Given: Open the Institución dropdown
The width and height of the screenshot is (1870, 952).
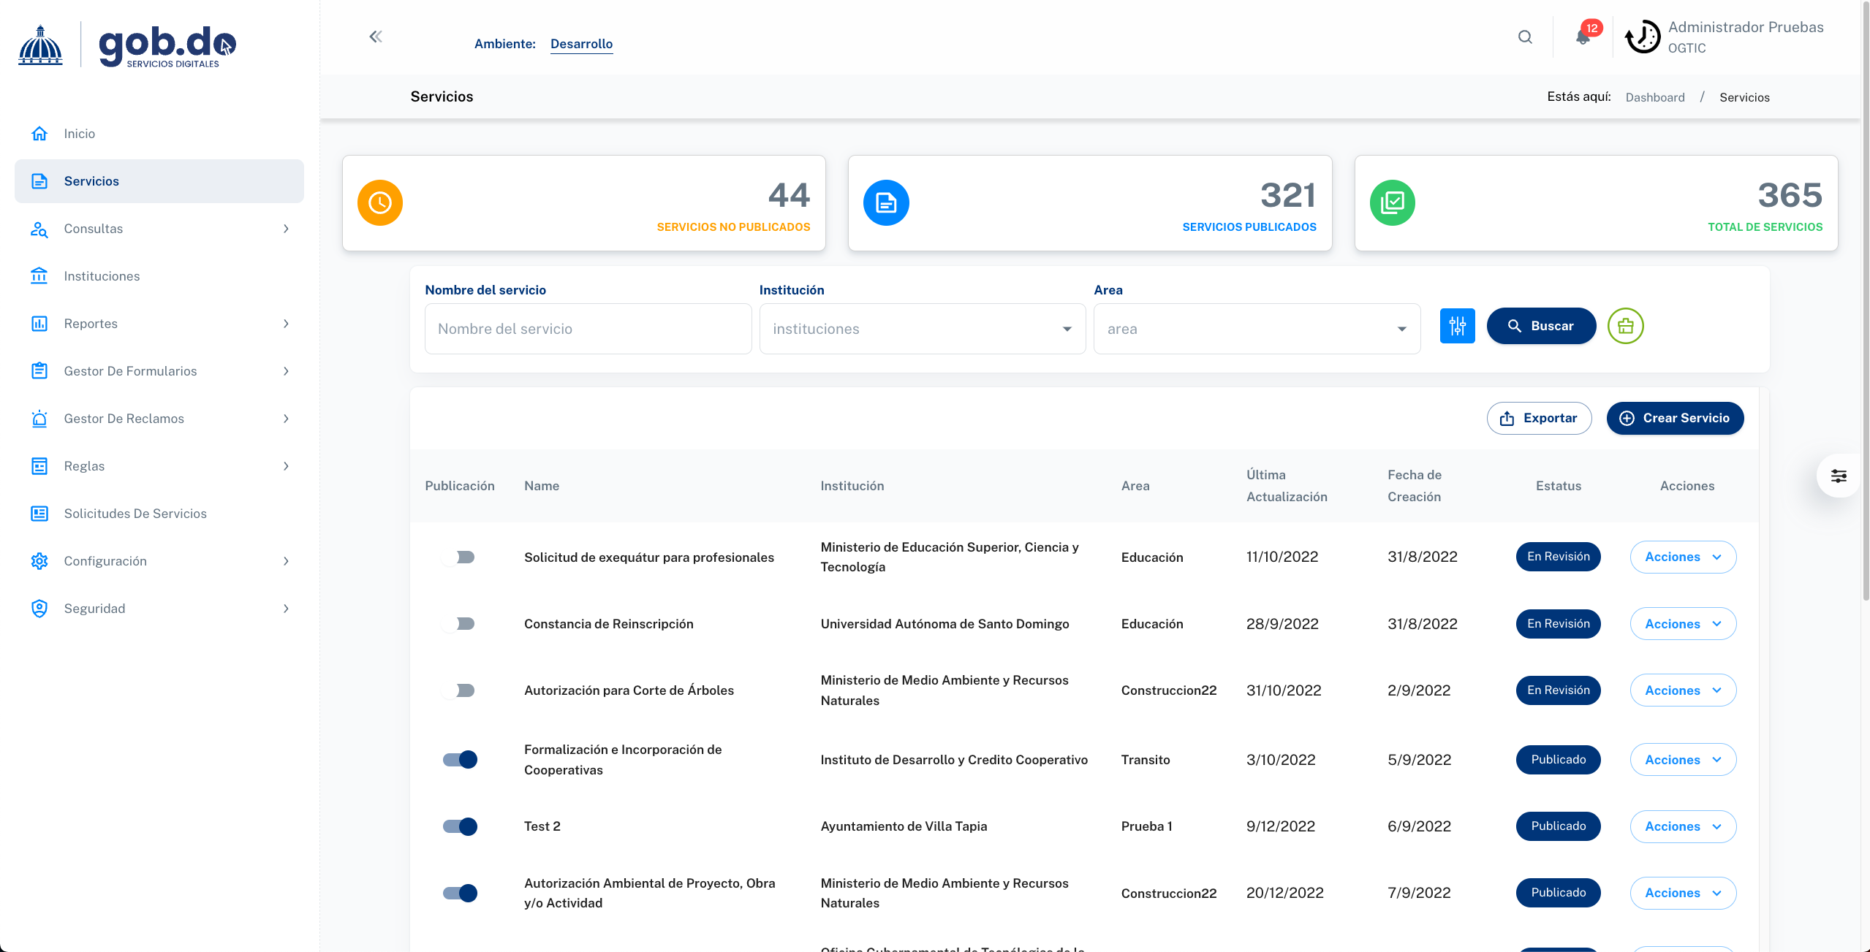Looking at the screenshot, I should pyautogui.click(x=923, y=329).
